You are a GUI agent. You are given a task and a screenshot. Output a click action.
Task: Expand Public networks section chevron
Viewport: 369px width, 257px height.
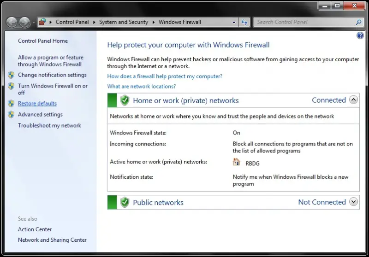pyautogui.click(x=353, y=202)
